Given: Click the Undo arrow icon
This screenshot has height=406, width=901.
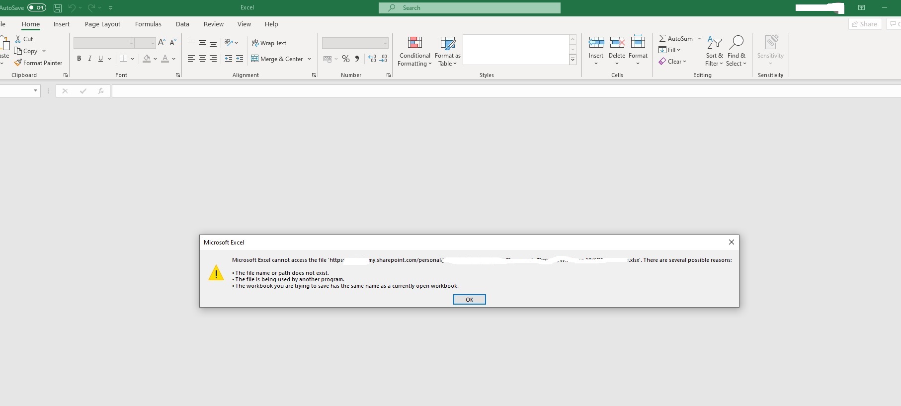Looking at the screenshot, I should (72, 8).
